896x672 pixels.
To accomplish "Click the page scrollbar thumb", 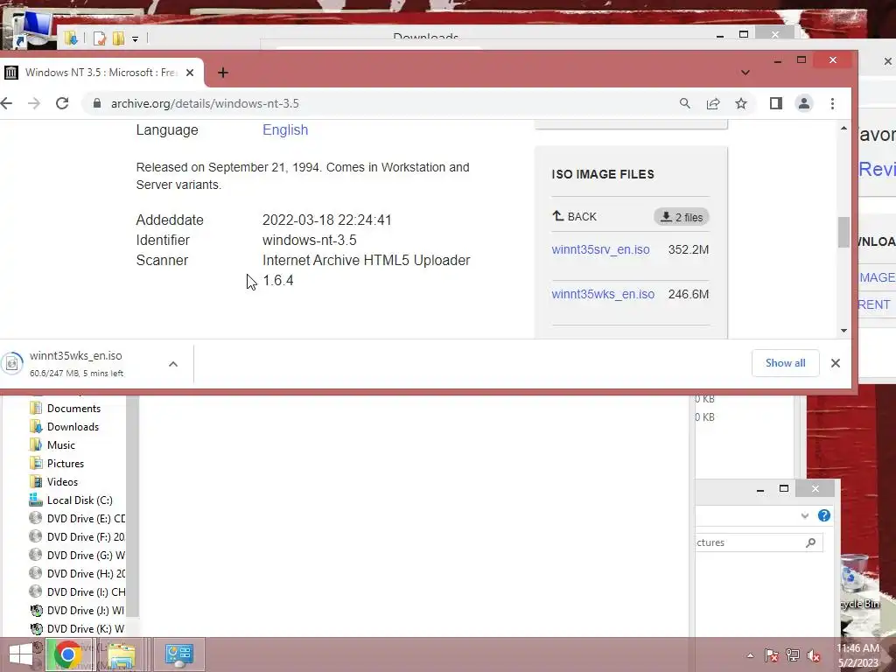I will (x=843, y=232).
